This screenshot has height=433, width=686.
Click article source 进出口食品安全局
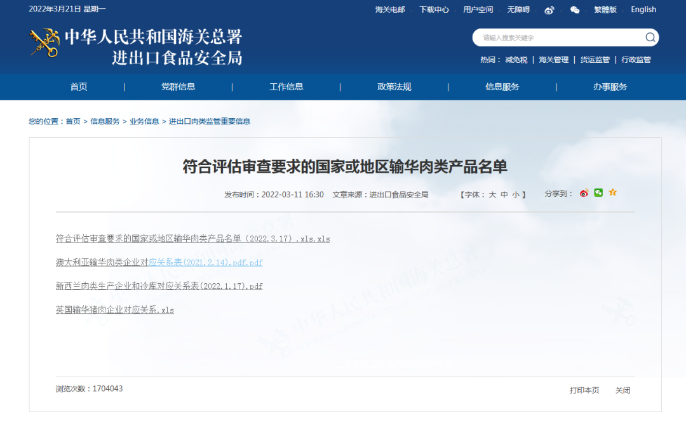pyautogui.click(x=399, y=195)
